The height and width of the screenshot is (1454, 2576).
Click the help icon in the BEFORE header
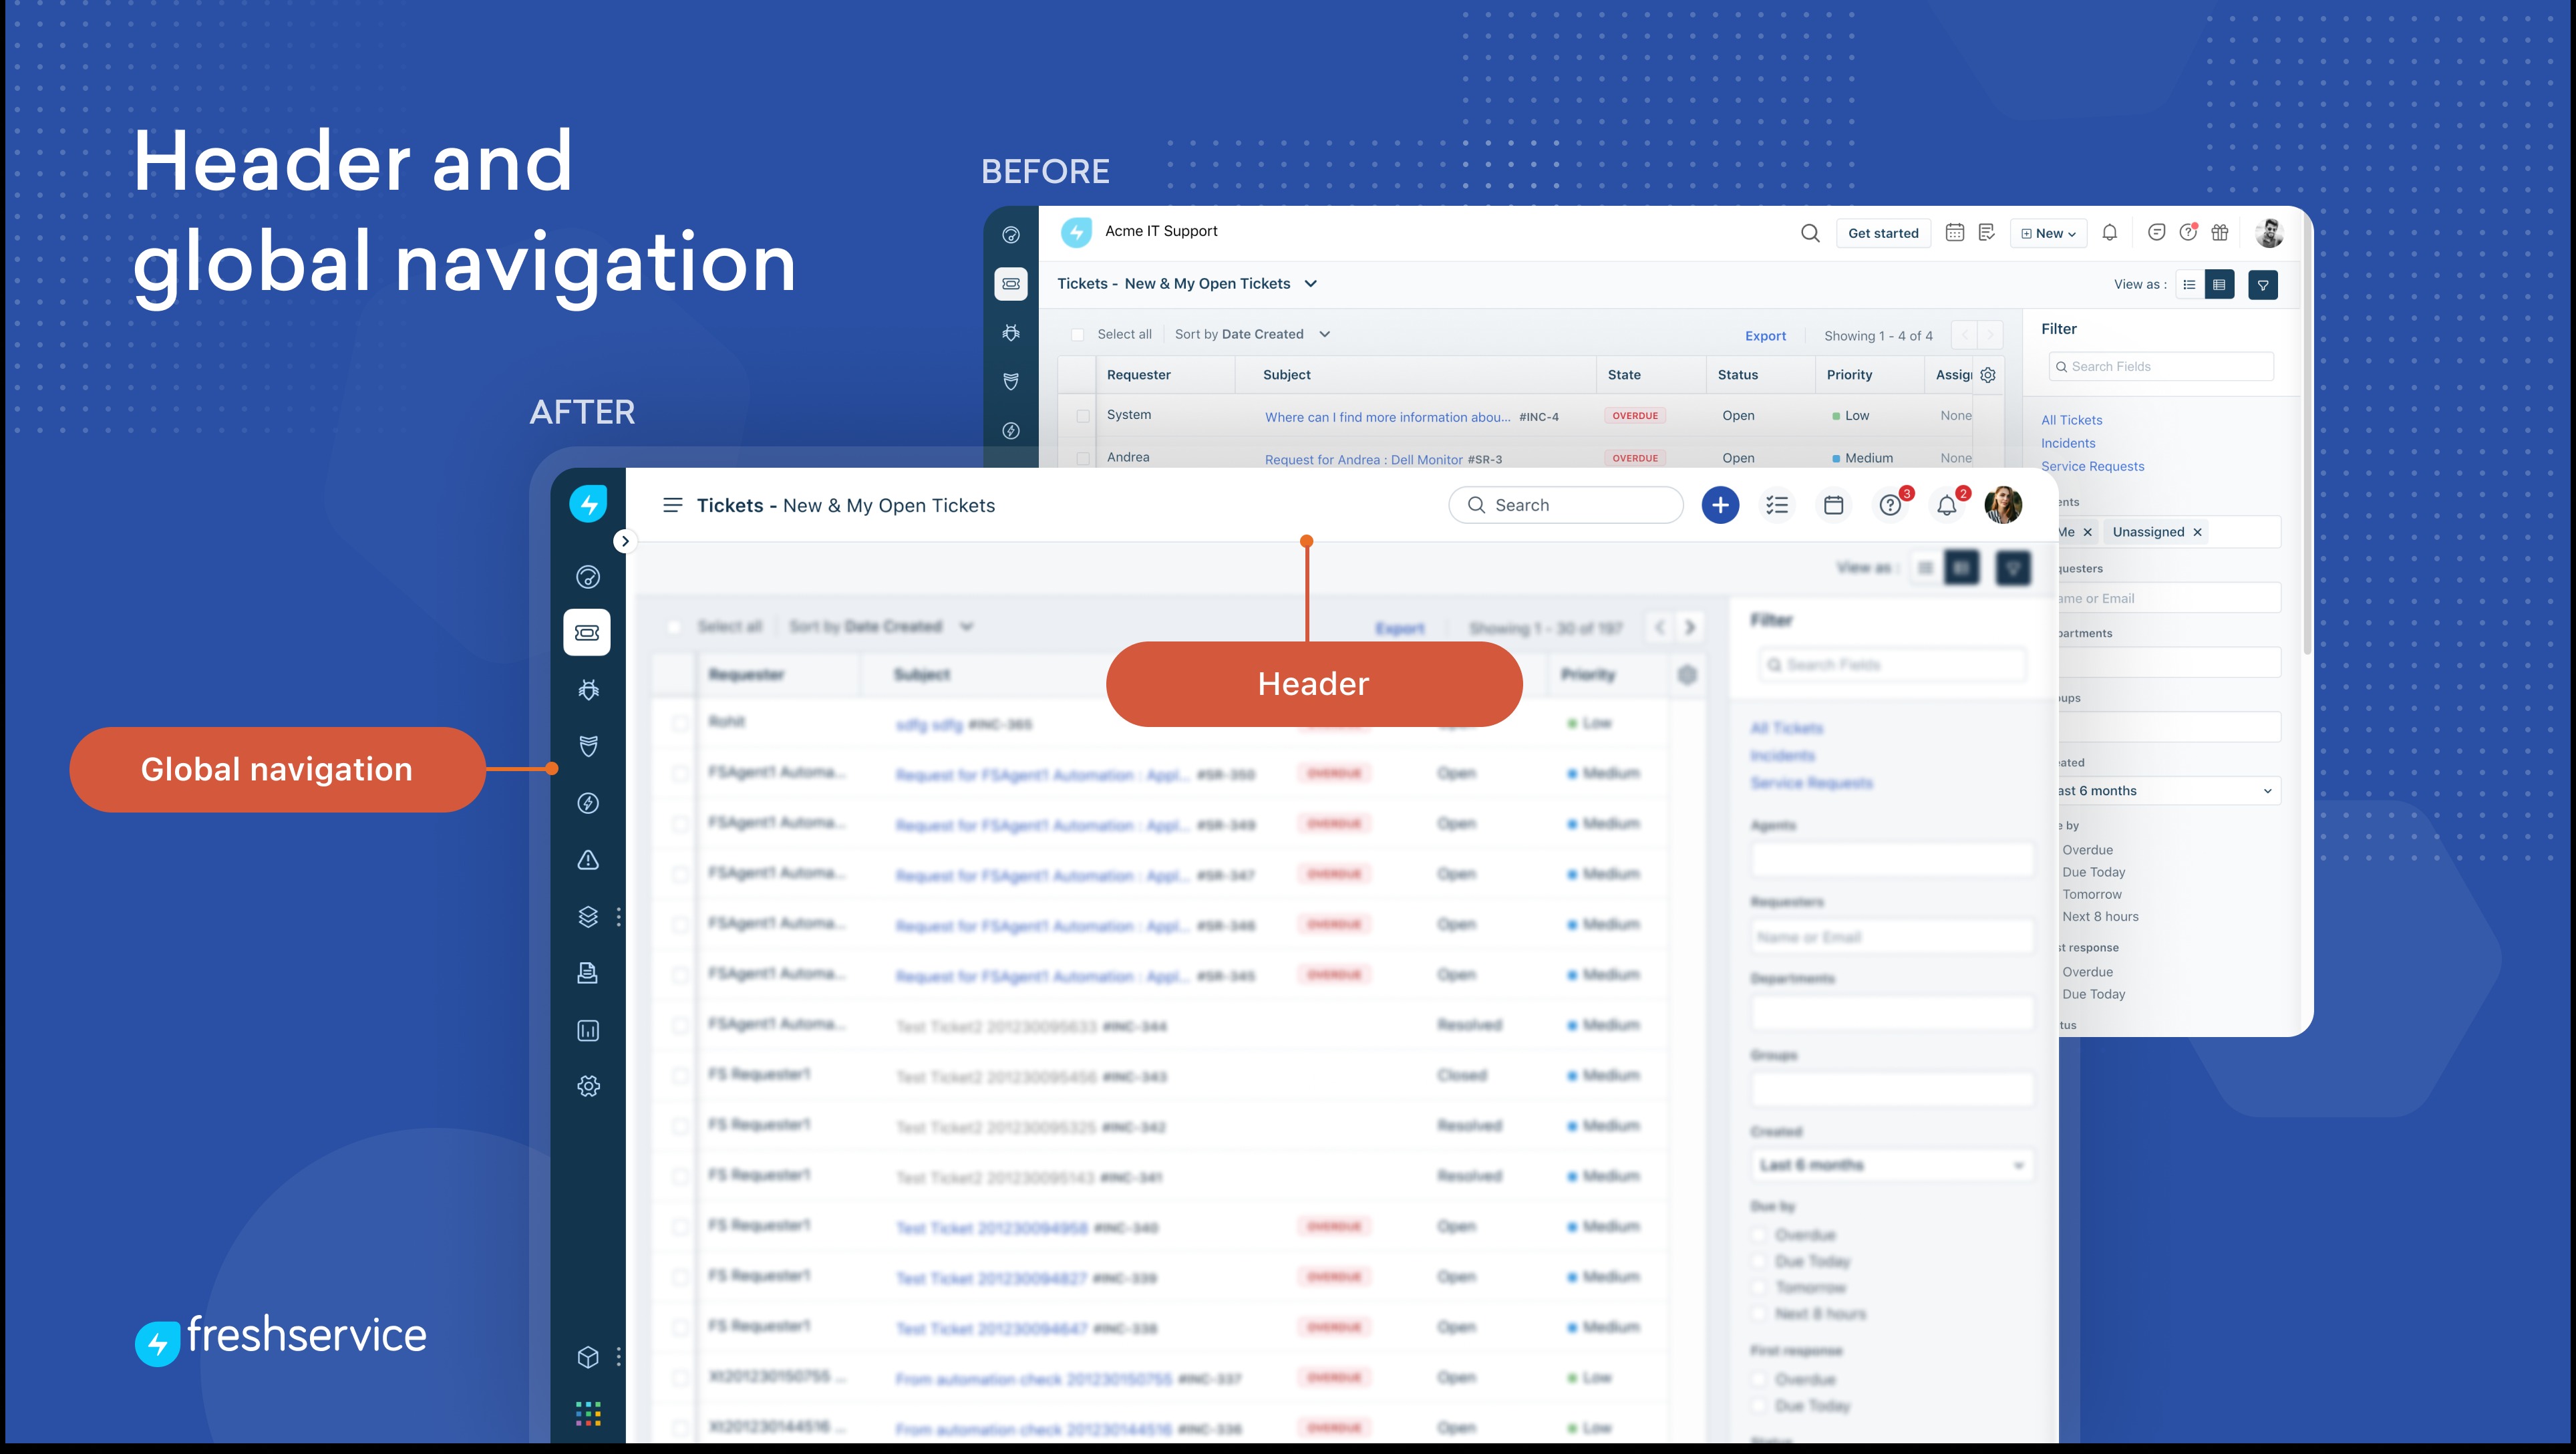pos(2188,232)
